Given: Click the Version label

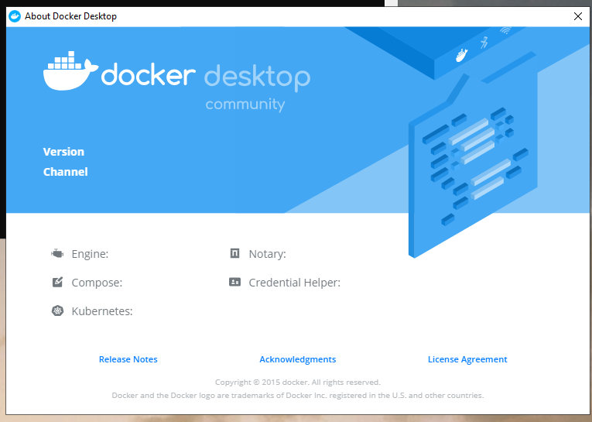Looking at the screenshot, I should click(63, 152).
